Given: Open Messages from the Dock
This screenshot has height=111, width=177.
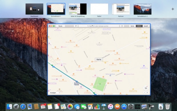Looking at the screenshot, I should [x=77, y=107].
